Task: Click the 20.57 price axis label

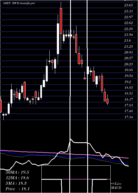Action: coord(129,58)
